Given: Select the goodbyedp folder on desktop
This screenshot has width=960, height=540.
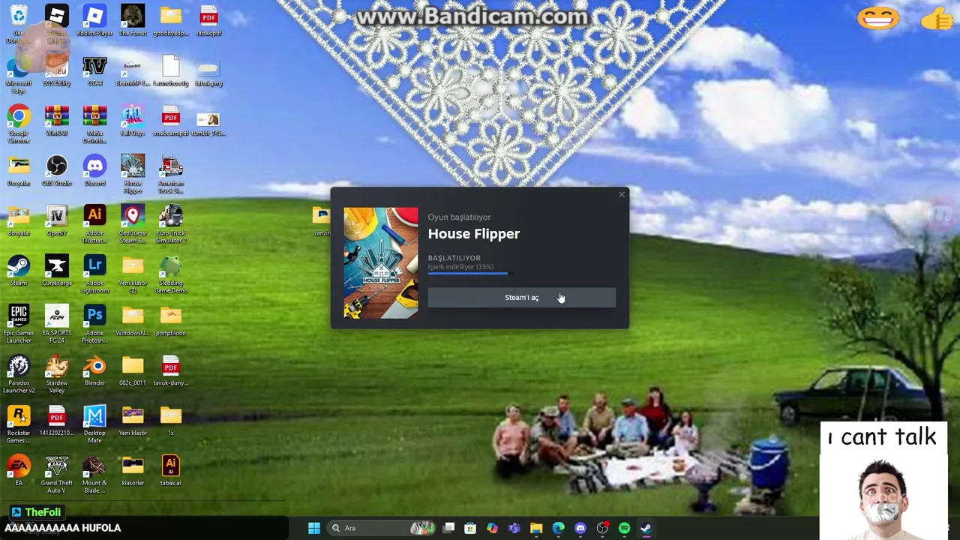Looking at the screenshot, I should pos(171,21).
